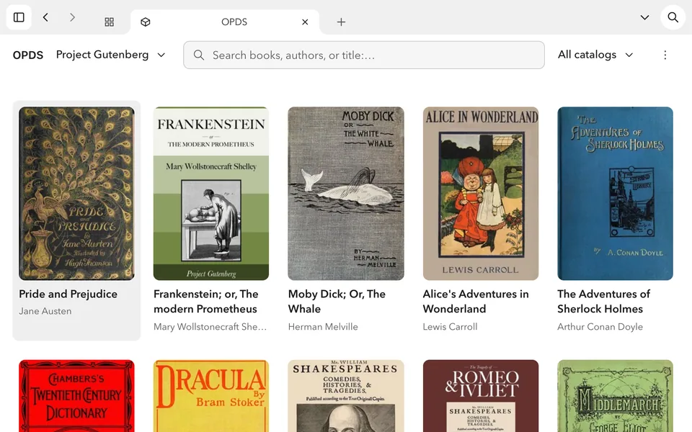Open the All catalogs filter dropdown
Image resolution: width=692 pixels, height=432 pixels.
point(595,55)
